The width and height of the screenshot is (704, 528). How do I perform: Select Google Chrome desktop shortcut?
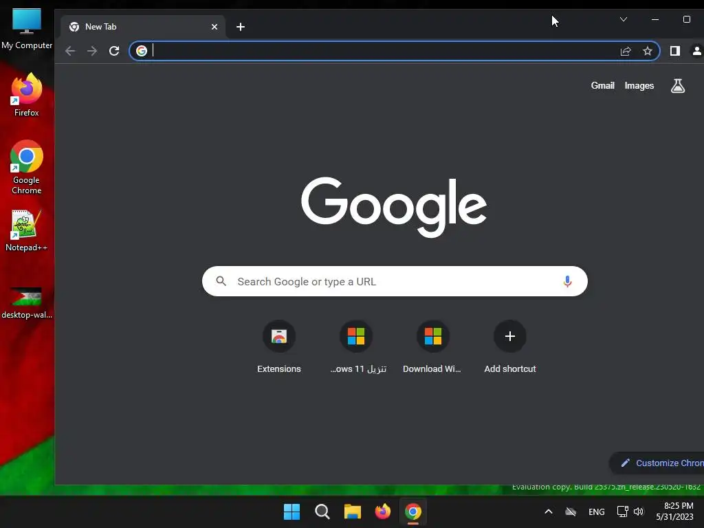pos(27,167)
